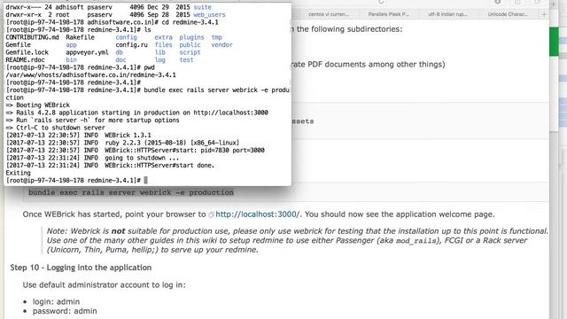Click 'README.rdoc' in the terminal listing
This screenshot has height=319, width=567.
(x=25, y=60)
